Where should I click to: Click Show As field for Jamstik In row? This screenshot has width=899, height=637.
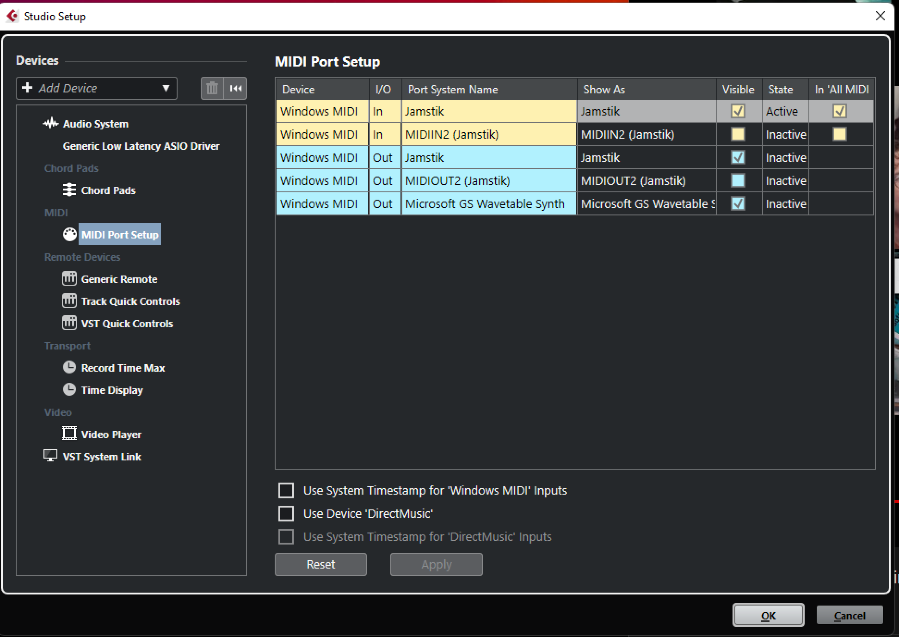tap(647, 111)
